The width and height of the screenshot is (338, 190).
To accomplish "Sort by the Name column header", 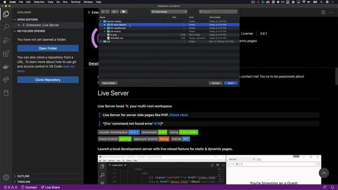I will coord(102,17).
